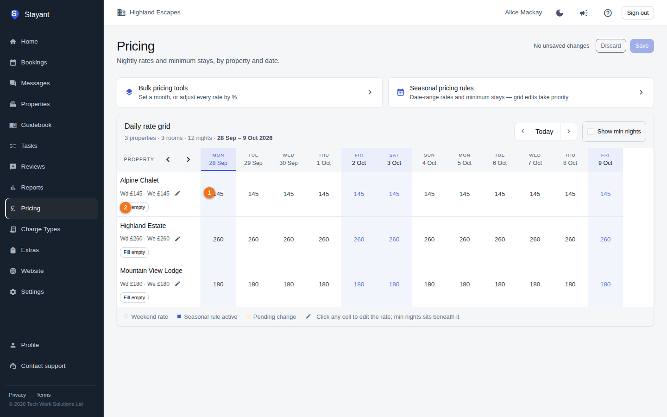This screenshot has height=417, width=667.
Task: Click the Sign out button
Action: click(638, 13)
